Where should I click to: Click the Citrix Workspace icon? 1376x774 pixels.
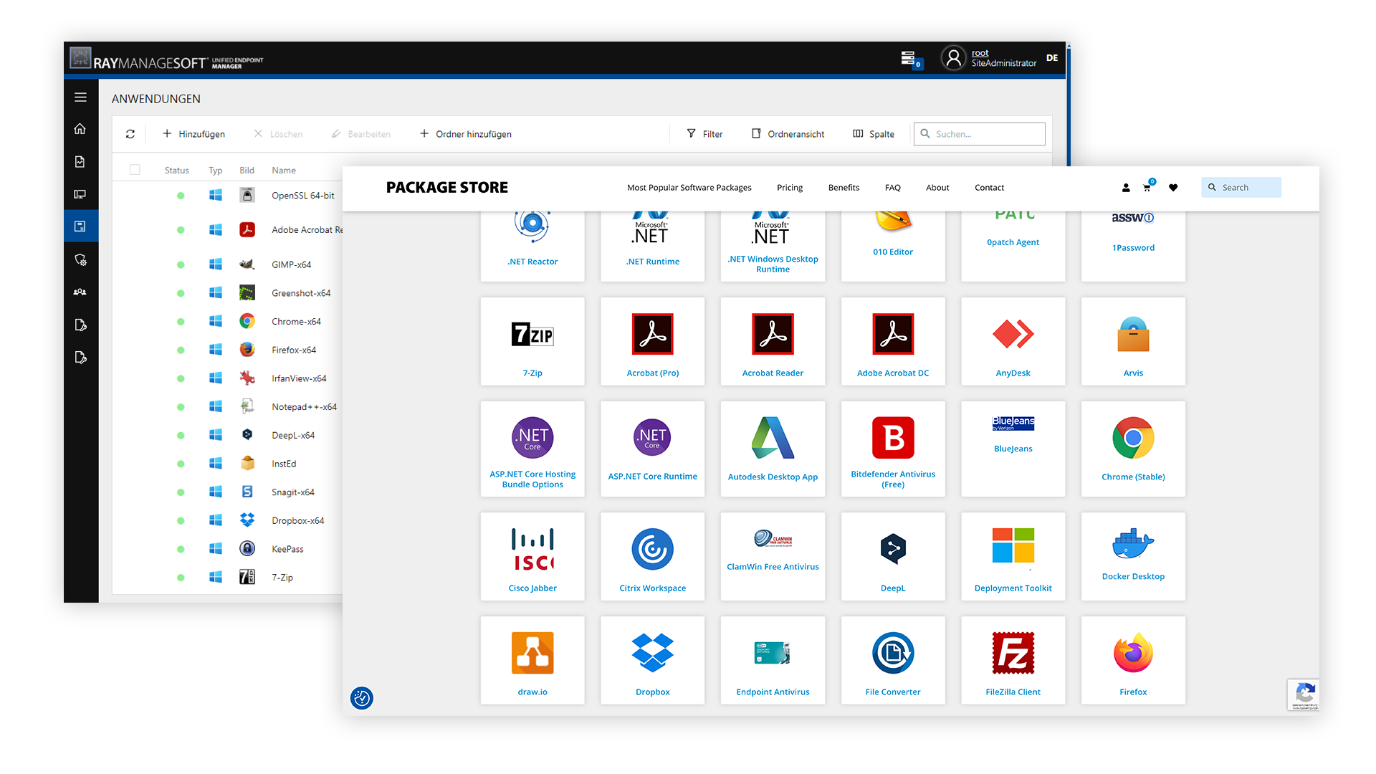[x=653, y=549]
